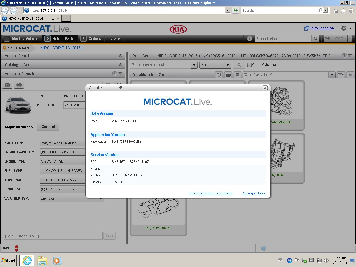
Task: Click the Graphic Index go-back arrow icon
Action: (219, 74)
